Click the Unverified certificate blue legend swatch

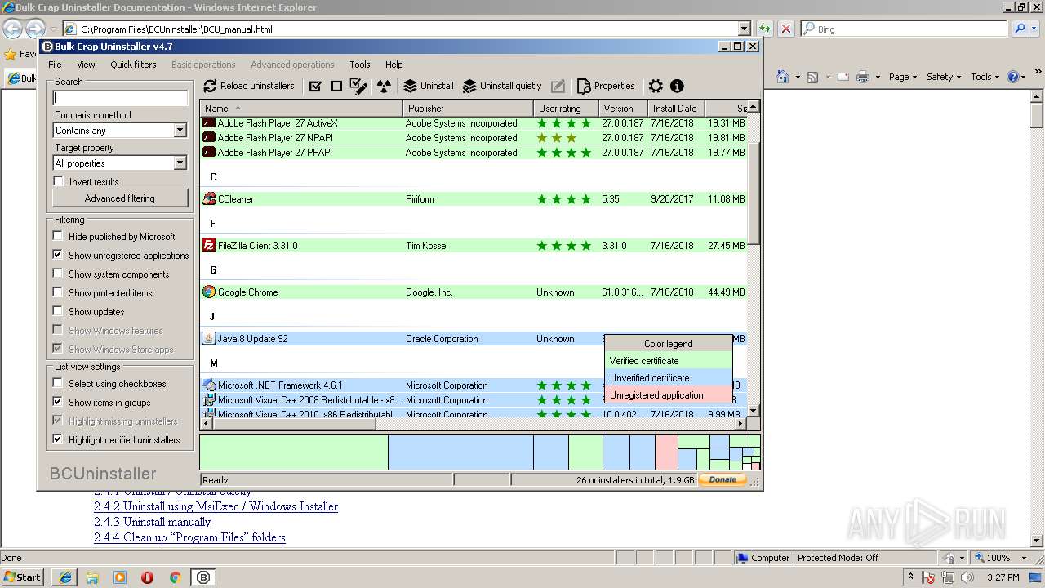(668, 378)
